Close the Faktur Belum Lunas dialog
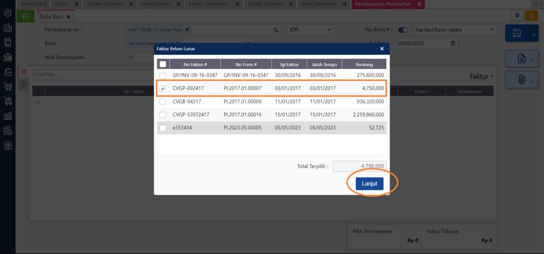This screenshot has width=544, height=254. [382, 49]
